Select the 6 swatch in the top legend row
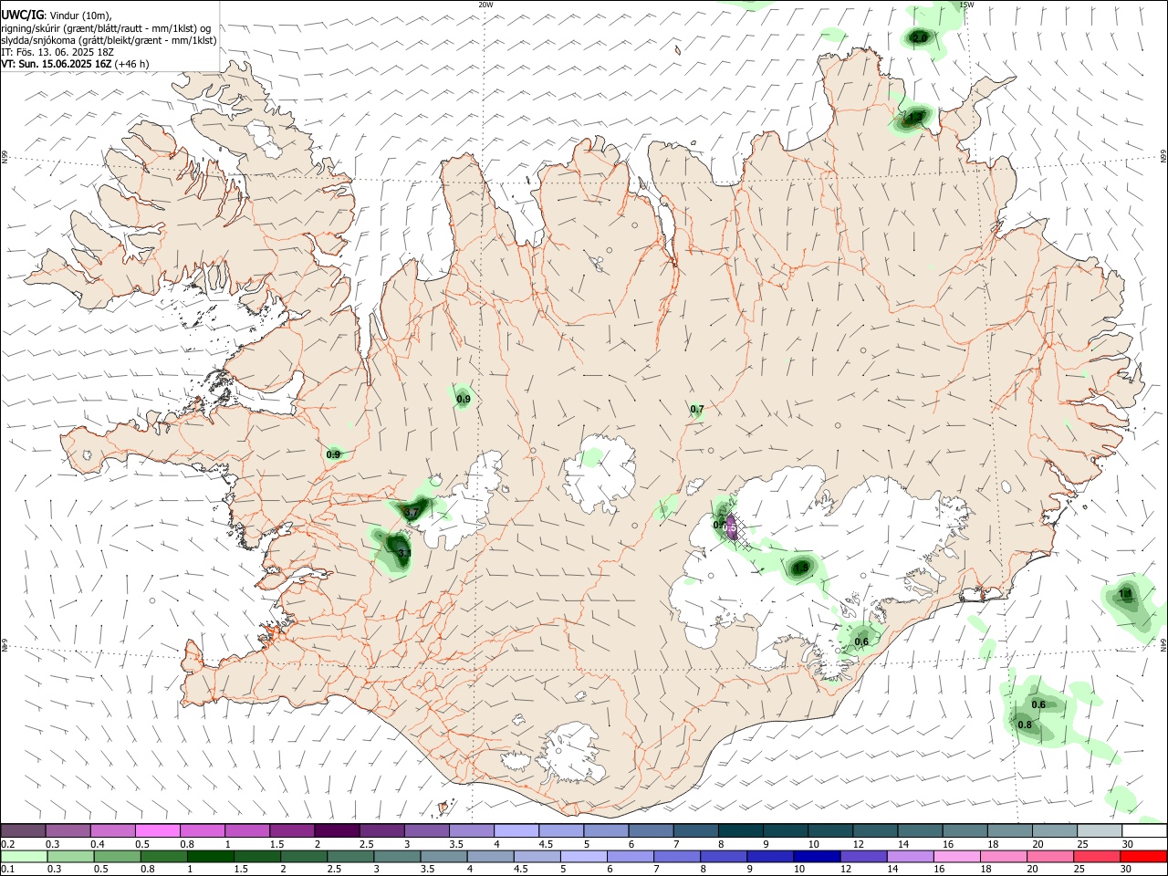This screenshot has height=876, width=1168. click(x=650, y=830)
